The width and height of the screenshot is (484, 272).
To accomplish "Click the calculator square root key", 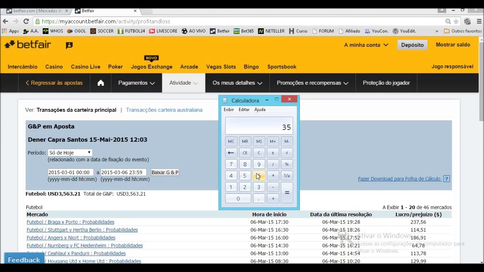I will pyautogui.click(x=287, y=153).
